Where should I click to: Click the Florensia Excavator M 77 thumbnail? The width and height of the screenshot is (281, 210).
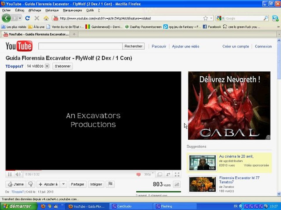coord(203,184)
